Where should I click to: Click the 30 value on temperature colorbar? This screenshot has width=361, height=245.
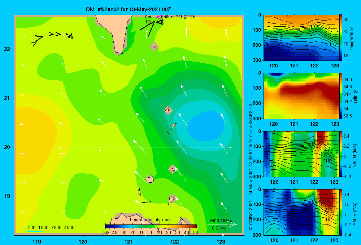[x=345, y=20]
